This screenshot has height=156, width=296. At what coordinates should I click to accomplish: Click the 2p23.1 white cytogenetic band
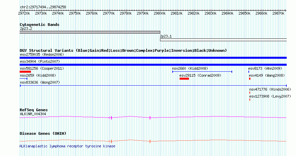223,40
